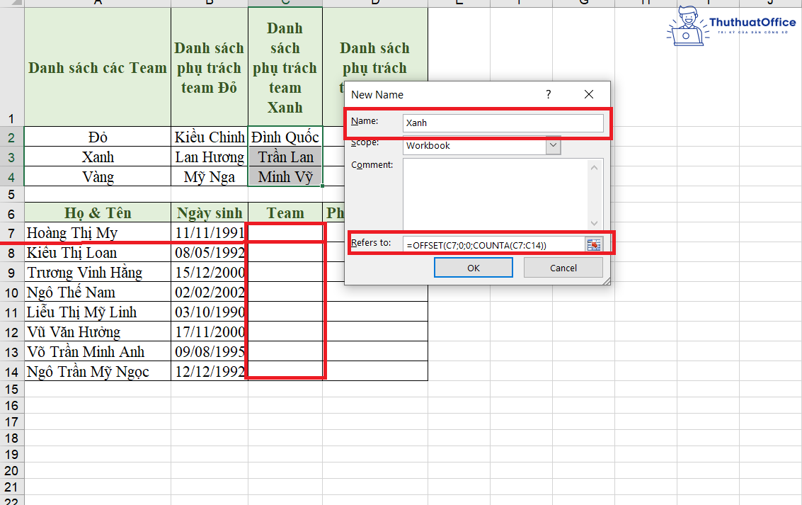Select the cell containing Kiều Chinh
The image size is (802, 505).
click(x=209, y=137)
